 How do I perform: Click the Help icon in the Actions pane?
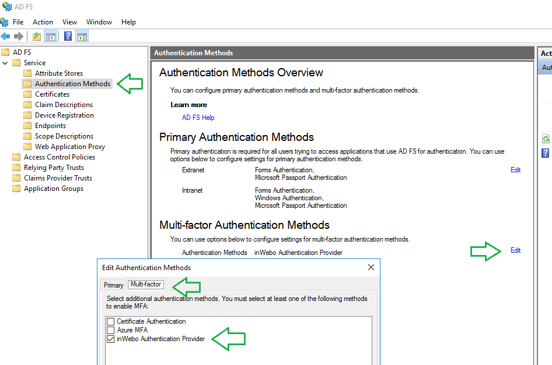[545, 153]
